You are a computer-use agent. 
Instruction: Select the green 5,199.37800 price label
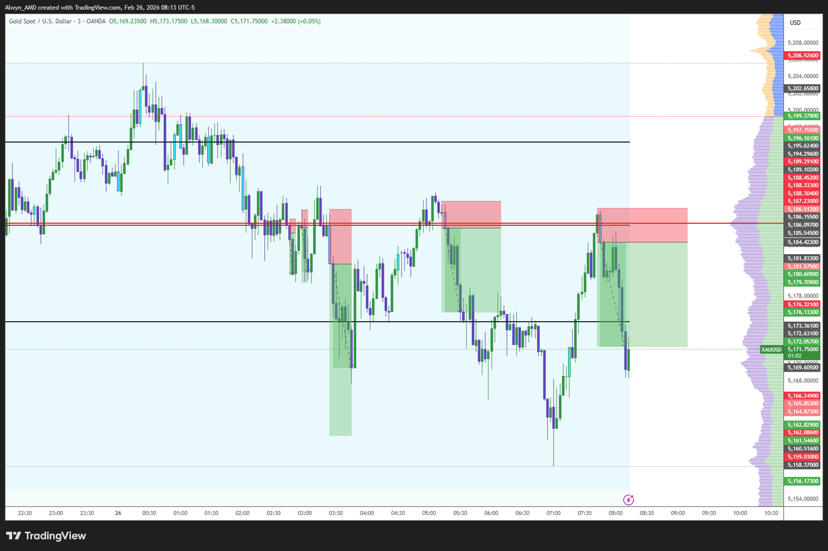tap(802, 117)
